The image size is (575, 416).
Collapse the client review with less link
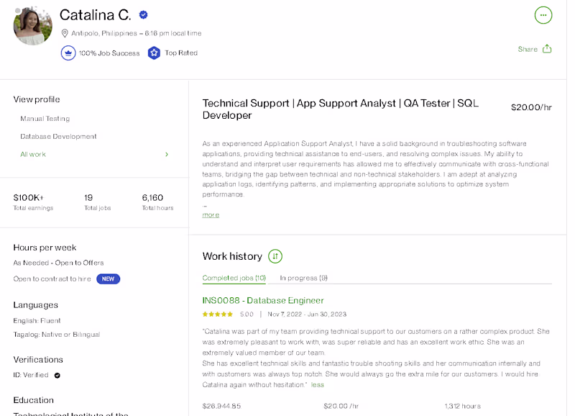[x=318, y=384]
